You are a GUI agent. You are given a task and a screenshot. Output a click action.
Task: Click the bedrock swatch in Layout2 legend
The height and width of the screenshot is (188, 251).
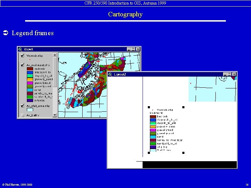[153, 117]
